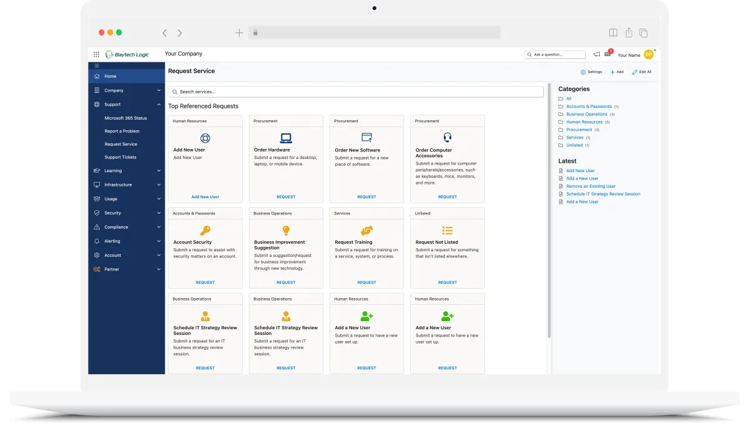This screenshot has width=749, height=424.
Task: Click the Edit All pencil button
Action: [642, 72]
